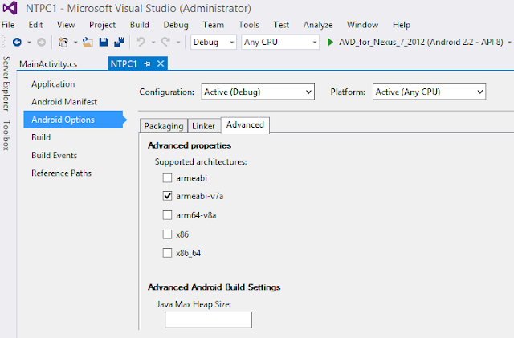Open the new project dropdown arrow
Viewport: 514px width, 338px height.
[75, 43]
